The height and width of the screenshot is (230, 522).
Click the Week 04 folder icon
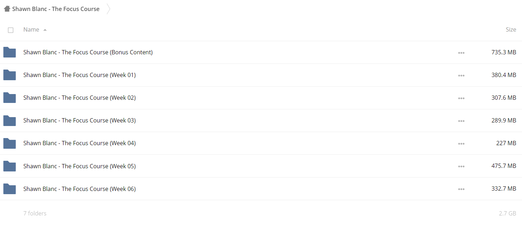click(10, 143)
